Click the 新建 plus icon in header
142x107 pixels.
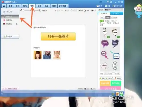point(106,6)
